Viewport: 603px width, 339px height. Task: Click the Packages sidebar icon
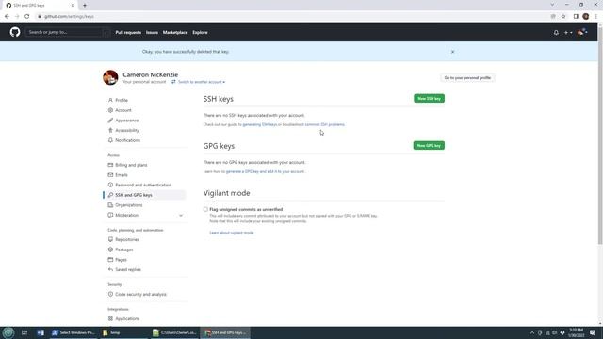click(110, 250)
